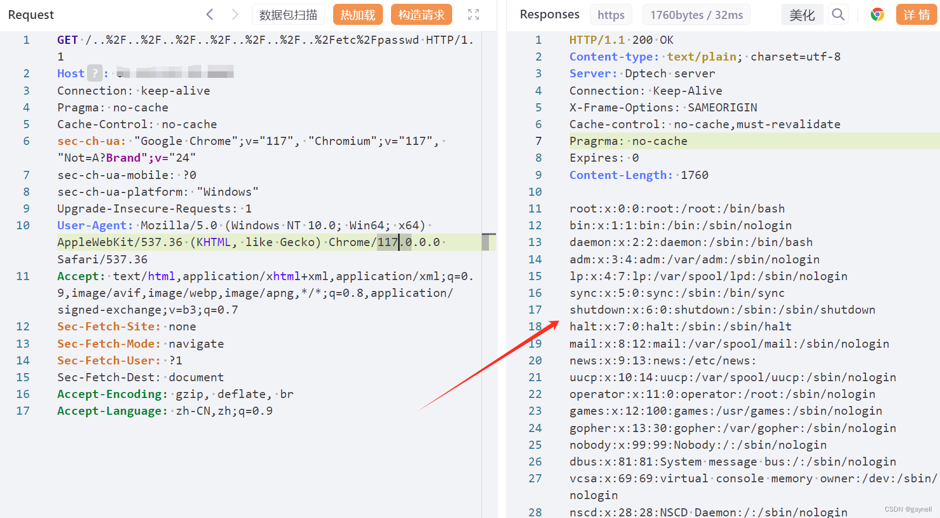Click the GET request line path
940x518 pixels.
click(x=252, y=39)
